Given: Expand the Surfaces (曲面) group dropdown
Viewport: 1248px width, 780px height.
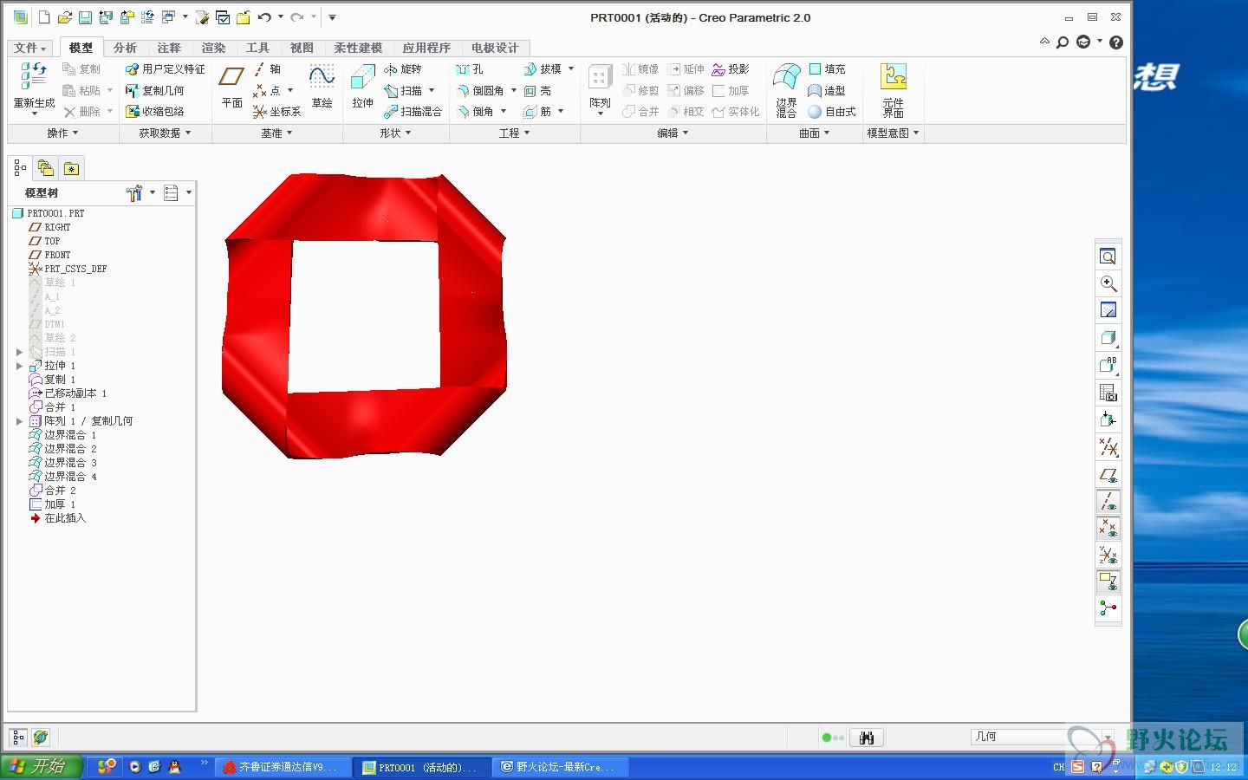Looking at the screenshot, I should 815,133.
